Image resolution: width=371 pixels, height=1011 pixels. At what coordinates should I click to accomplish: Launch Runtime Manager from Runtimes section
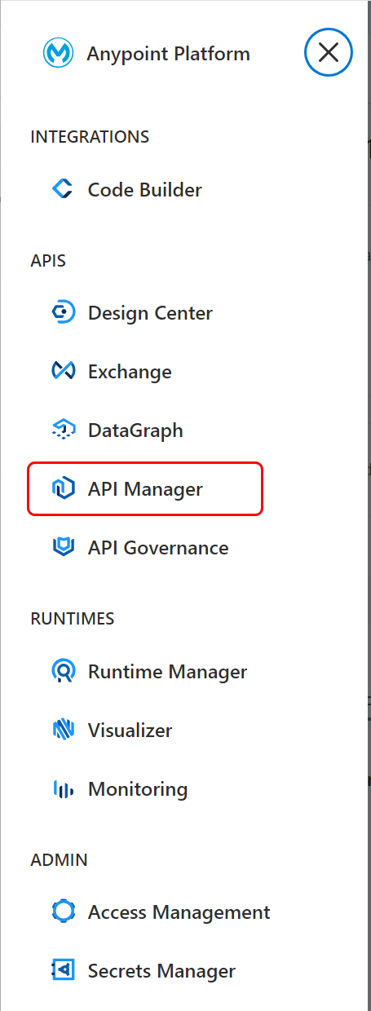click(167, 672)
